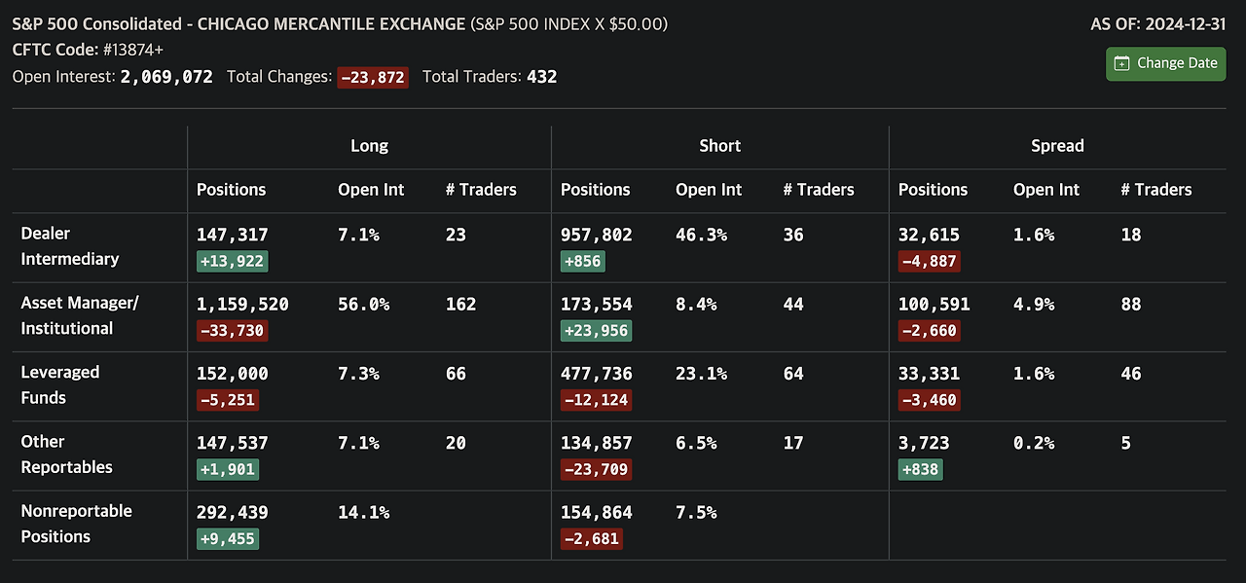Select the Short column group header

point(719,146)
